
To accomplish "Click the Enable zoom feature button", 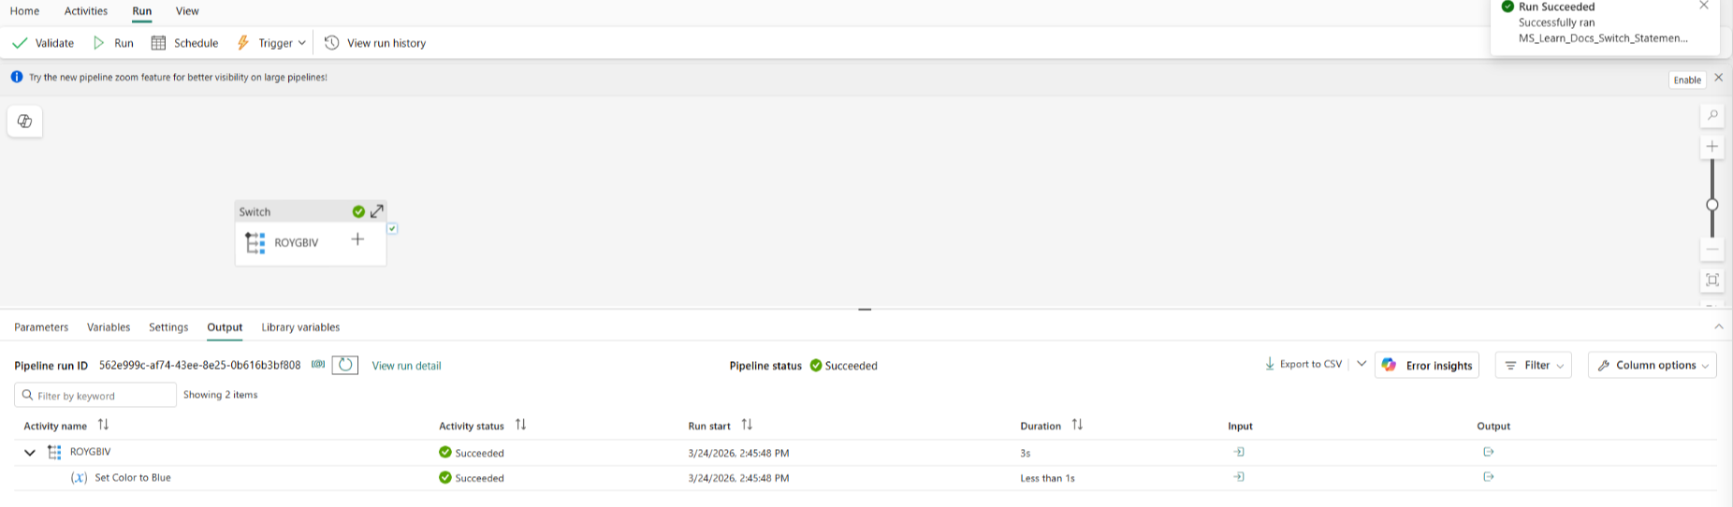I will [1687, 80].
